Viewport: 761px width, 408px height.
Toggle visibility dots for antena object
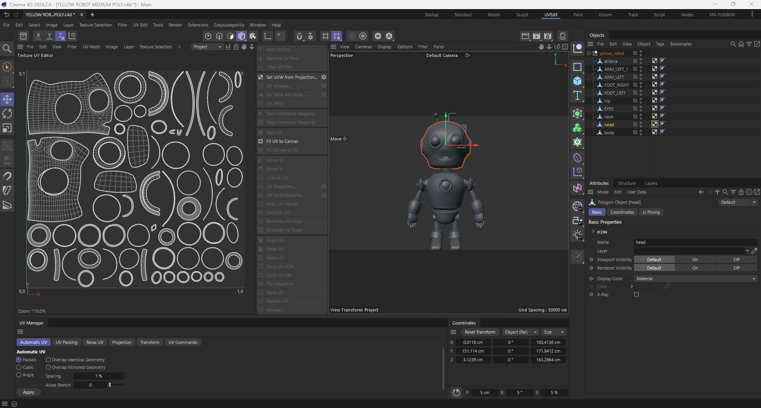(641, 61)
